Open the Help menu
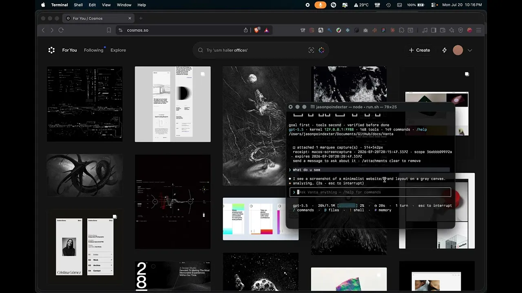Image resolution: width=522 pixels, height=293 pixels. (x=142, y=5)
